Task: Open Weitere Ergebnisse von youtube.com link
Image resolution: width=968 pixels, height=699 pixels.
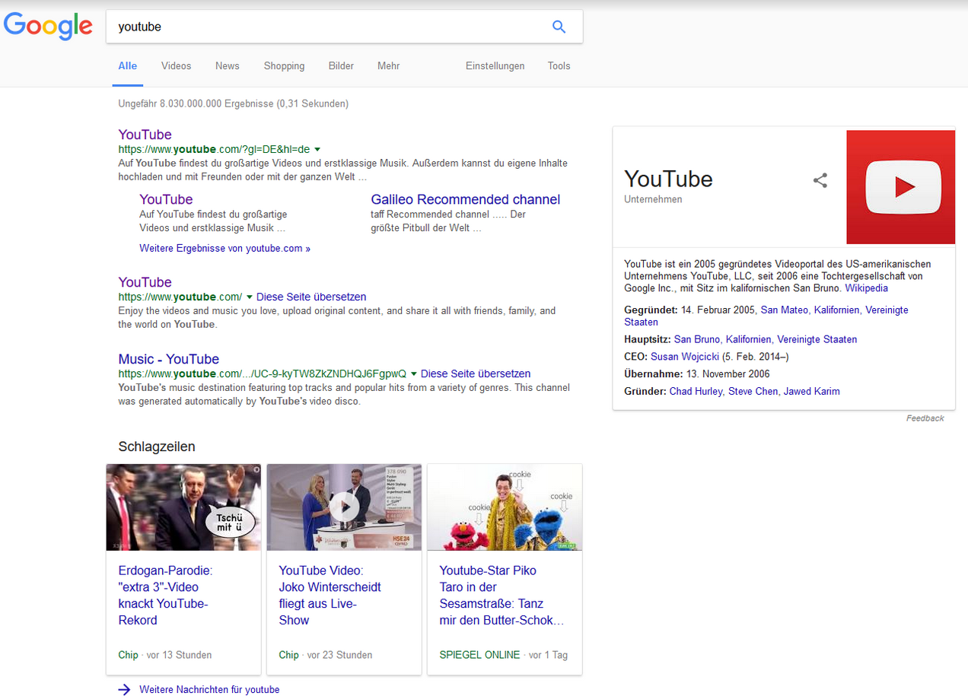Action: (224, 248)
